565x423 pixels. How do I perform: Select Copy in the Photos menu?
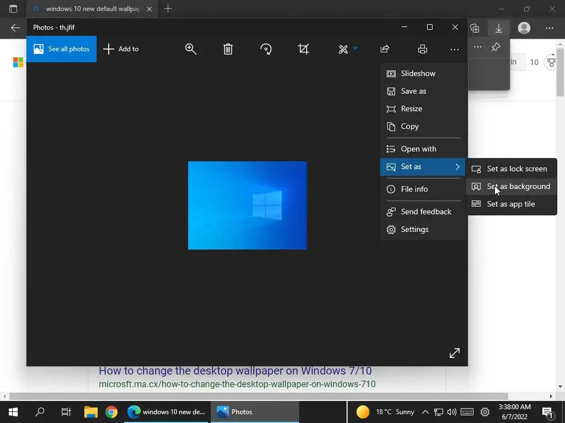(423, 126)
